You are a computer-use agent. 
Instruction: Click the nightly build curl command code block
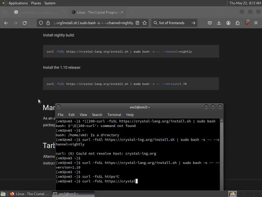[x=131, y=51]
